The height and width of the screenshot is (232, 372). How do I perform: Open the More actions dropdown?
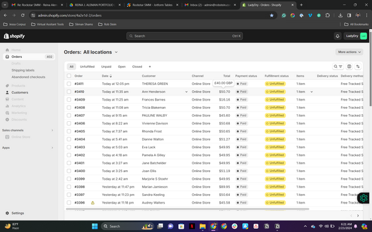[x=349, y=52]
